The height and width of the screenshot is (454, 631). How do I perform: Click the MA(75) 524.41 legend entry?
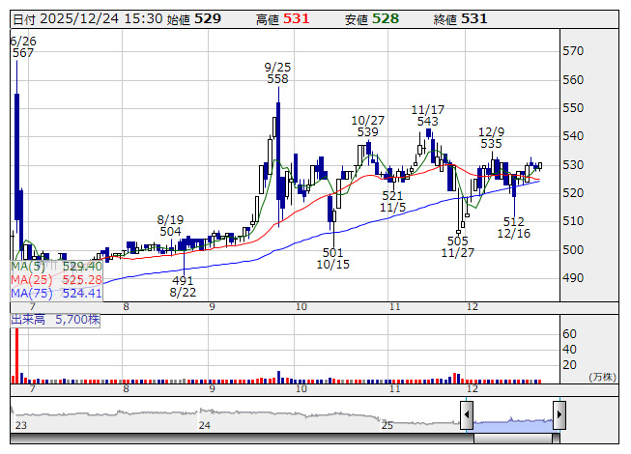point(56,293)
